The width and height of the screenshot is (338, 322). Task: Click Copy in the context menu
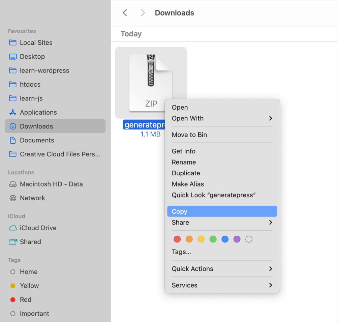[x=222, y=211]
